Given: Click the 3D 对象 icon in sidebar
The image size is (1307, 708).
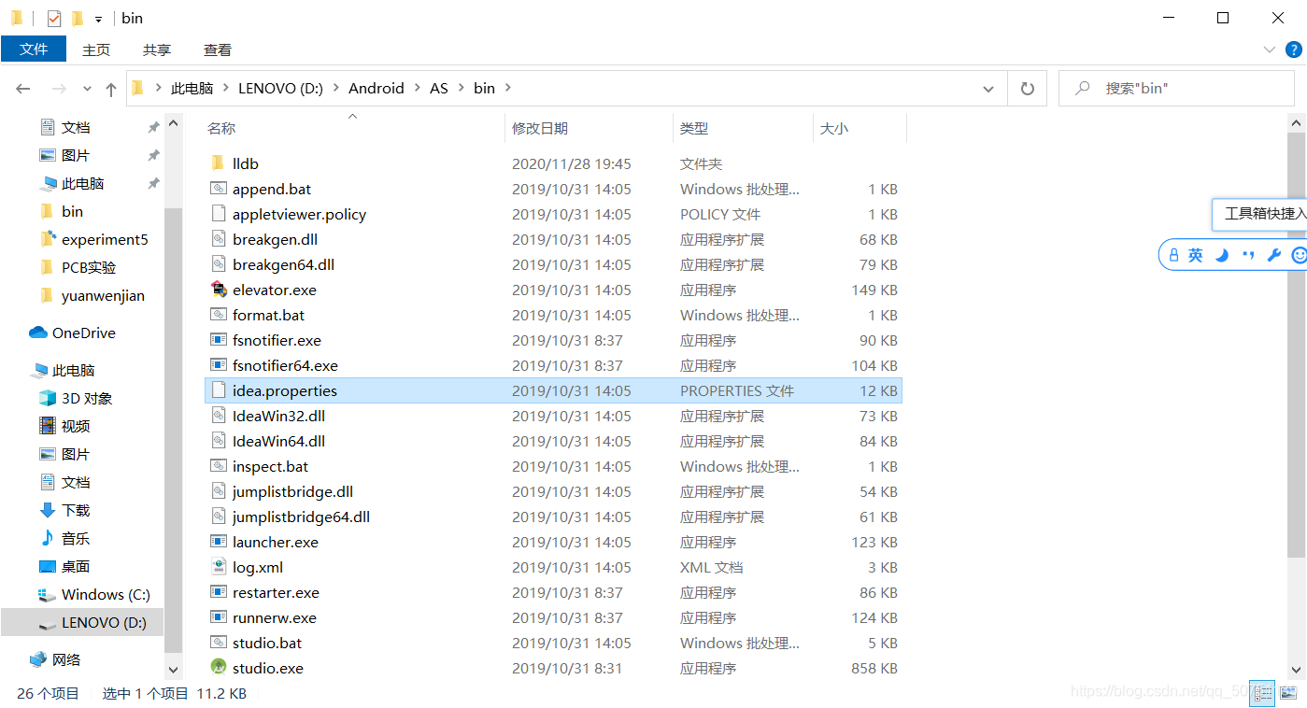Looking at the screenshot, I should tap(48, 398).
